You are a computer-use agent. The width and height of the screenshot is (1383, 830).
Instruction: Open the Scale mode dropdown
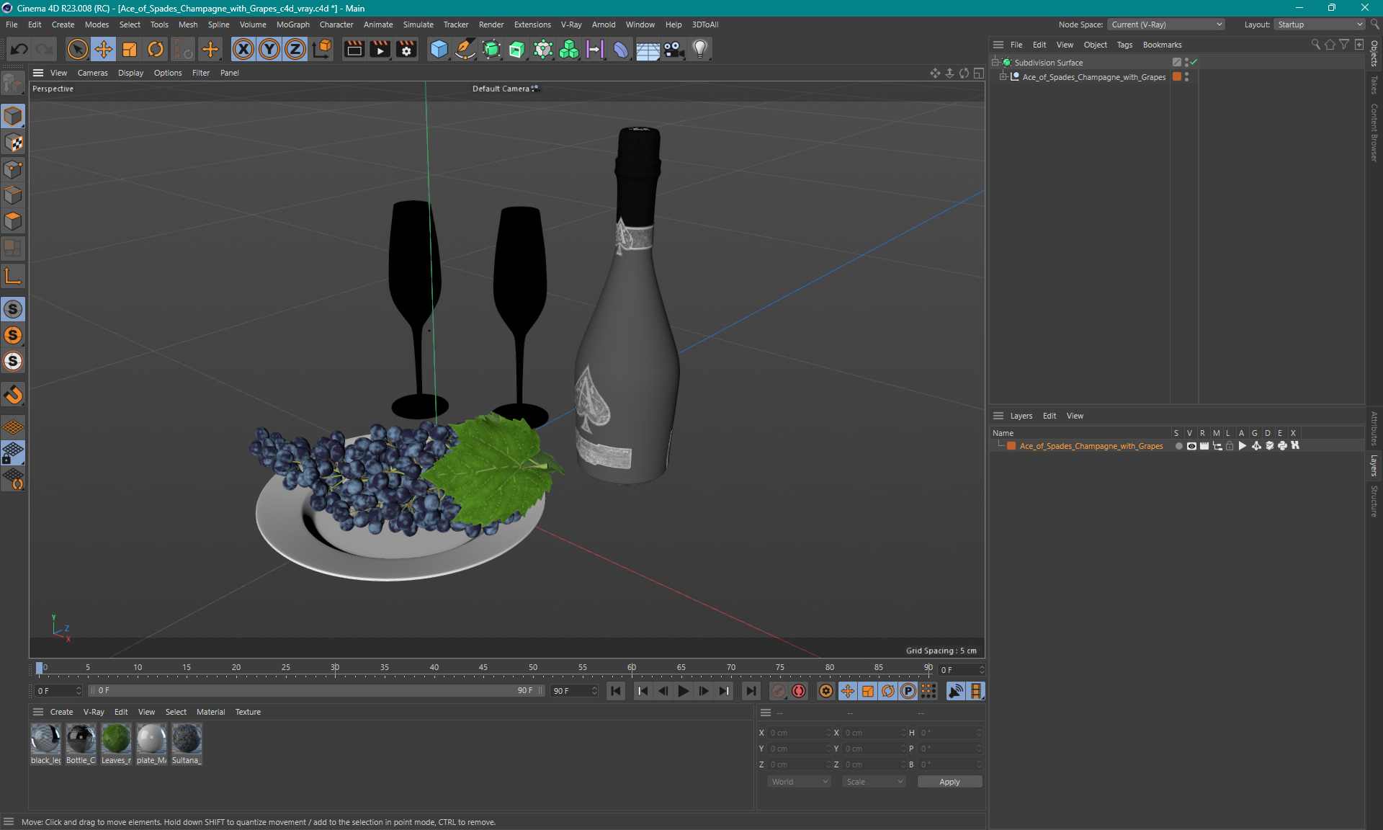click(874, 782)
